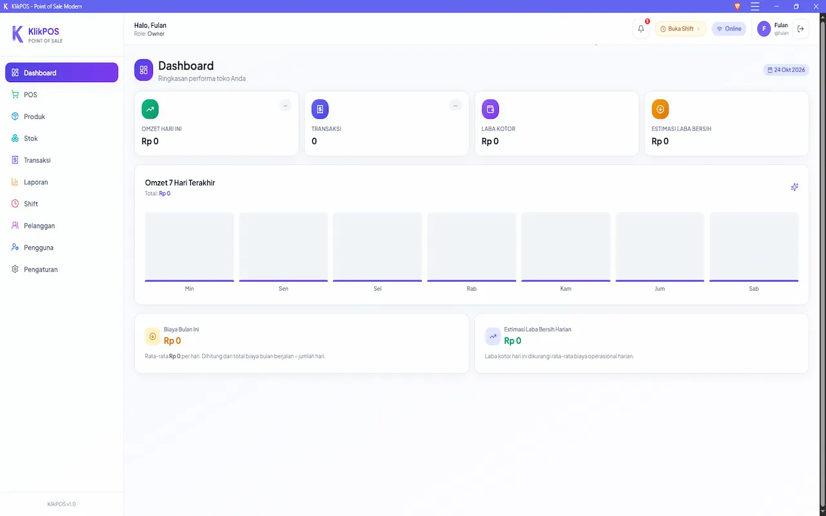Viewport: 826px width, 516px height.
Task: Click the purple Laba Kotor wallet icon
Action: pos(490,109)
